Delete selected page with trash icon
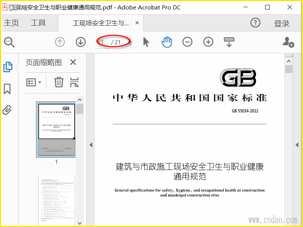 click(59, 82)
